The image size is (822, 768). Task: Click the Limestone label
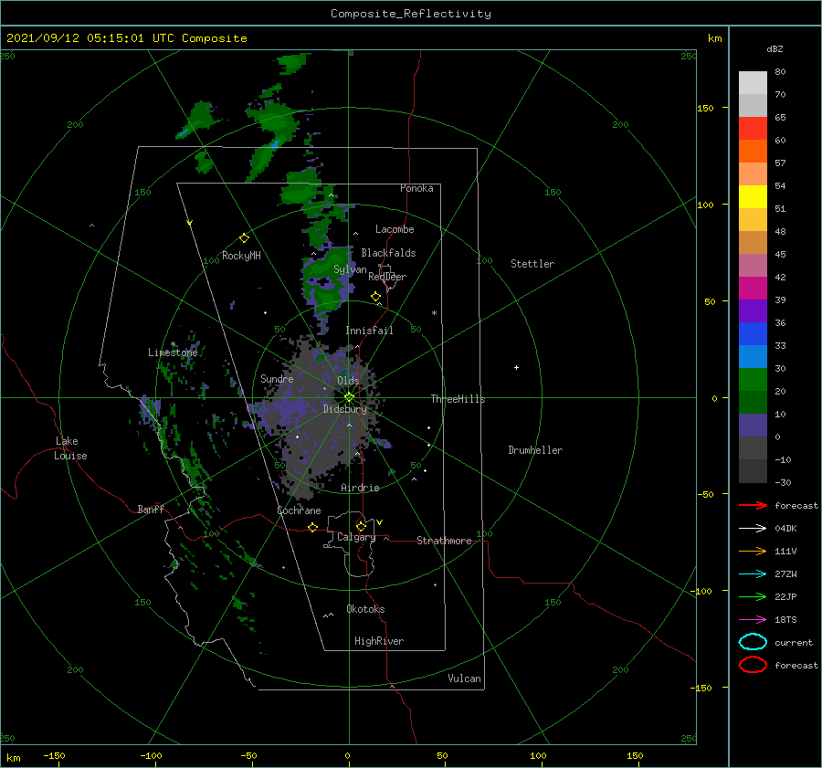(173, 352)
